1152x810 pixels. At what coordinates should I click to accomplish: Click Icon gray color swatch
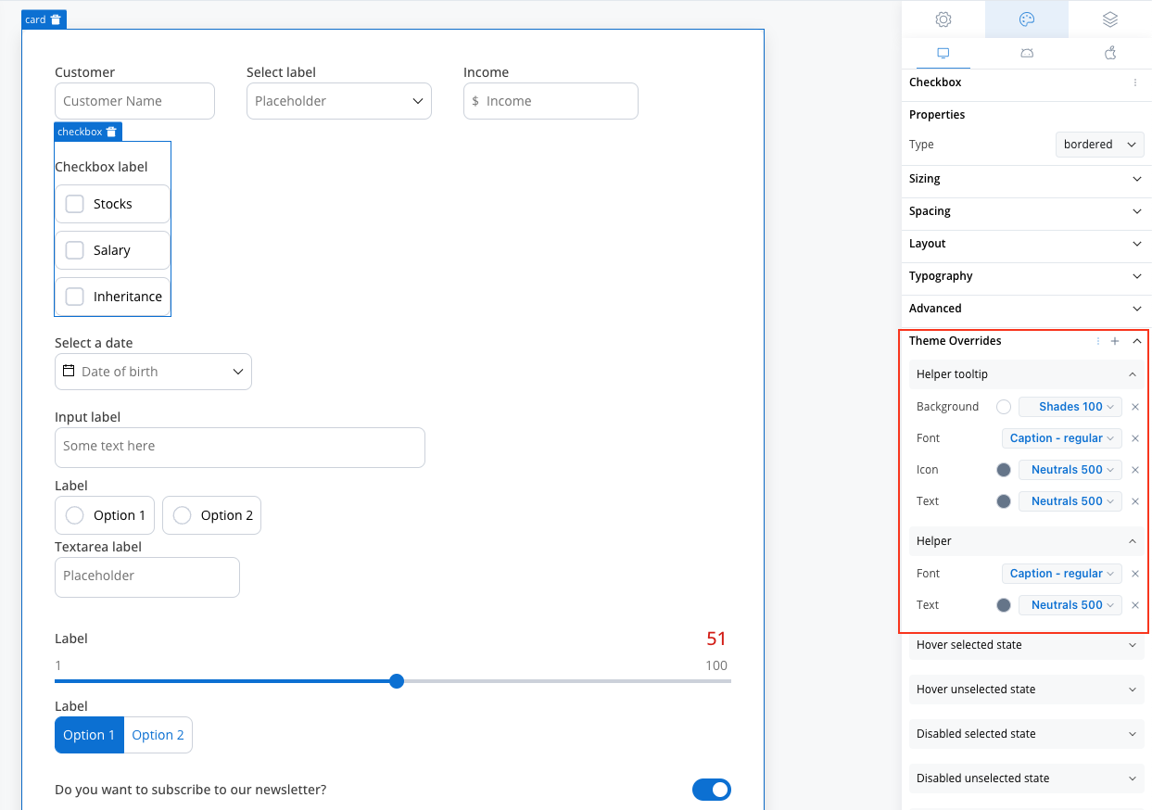(1004, 470)
